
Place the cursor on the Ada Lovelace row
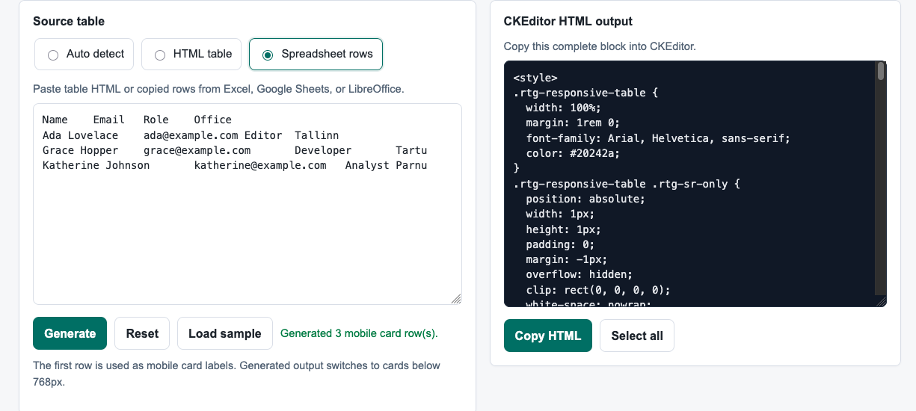(x=190, y=135)
